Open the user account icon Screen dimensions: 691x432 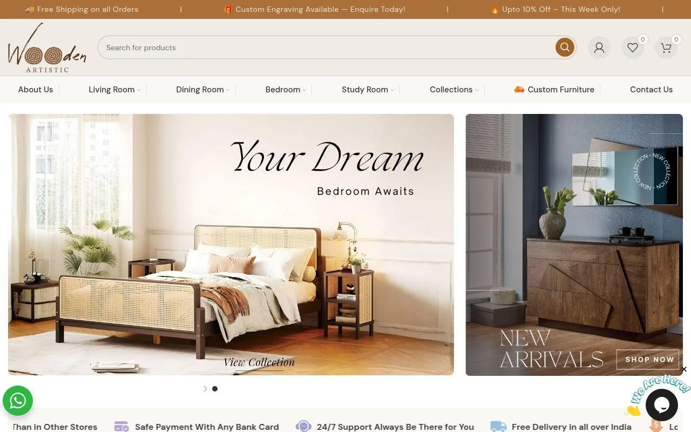[599, 48]
